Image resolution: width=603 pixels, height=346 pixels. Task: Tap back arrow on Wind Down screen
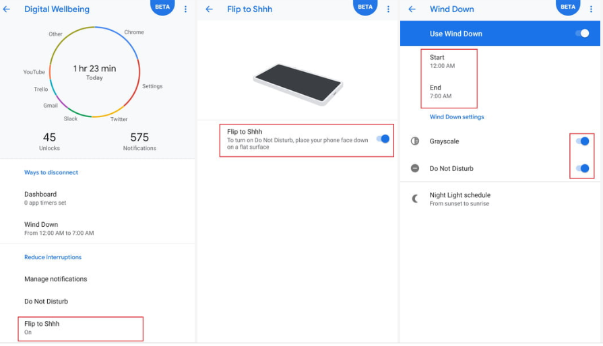click(x=412, y=9)
